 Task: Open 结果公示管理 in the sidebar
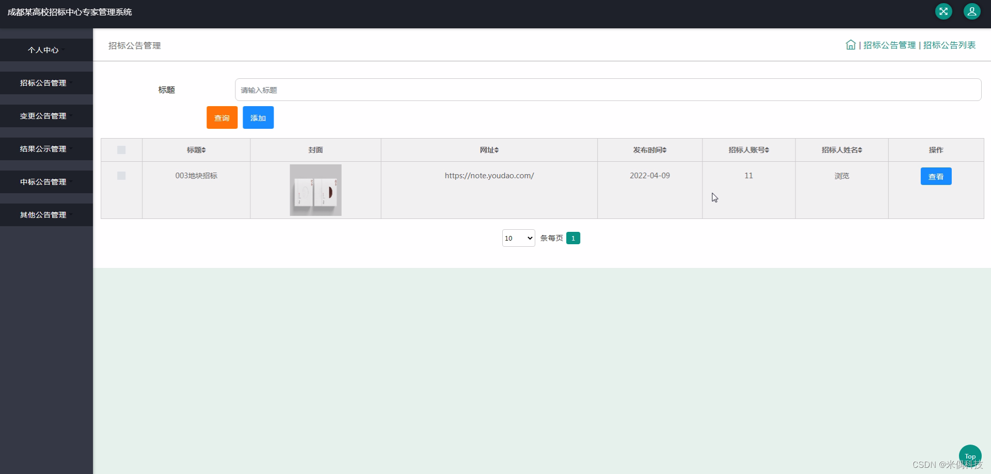pos(46,149)
